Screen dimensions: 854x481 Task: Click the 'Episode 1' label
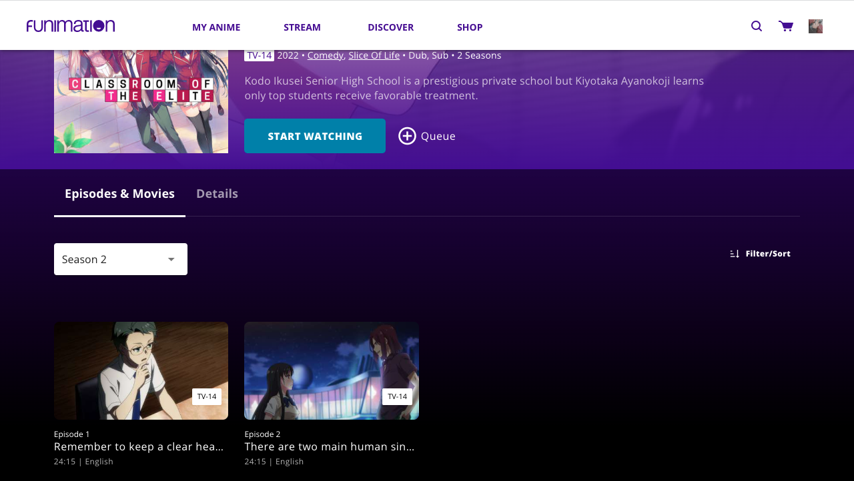pyautogui.click(x=72, y=434)
